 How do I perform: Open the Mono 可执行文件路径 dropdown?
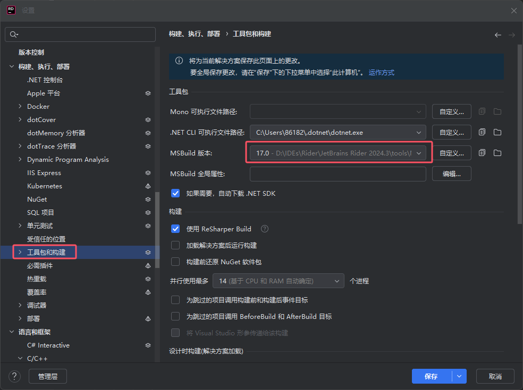click(338, 111)
